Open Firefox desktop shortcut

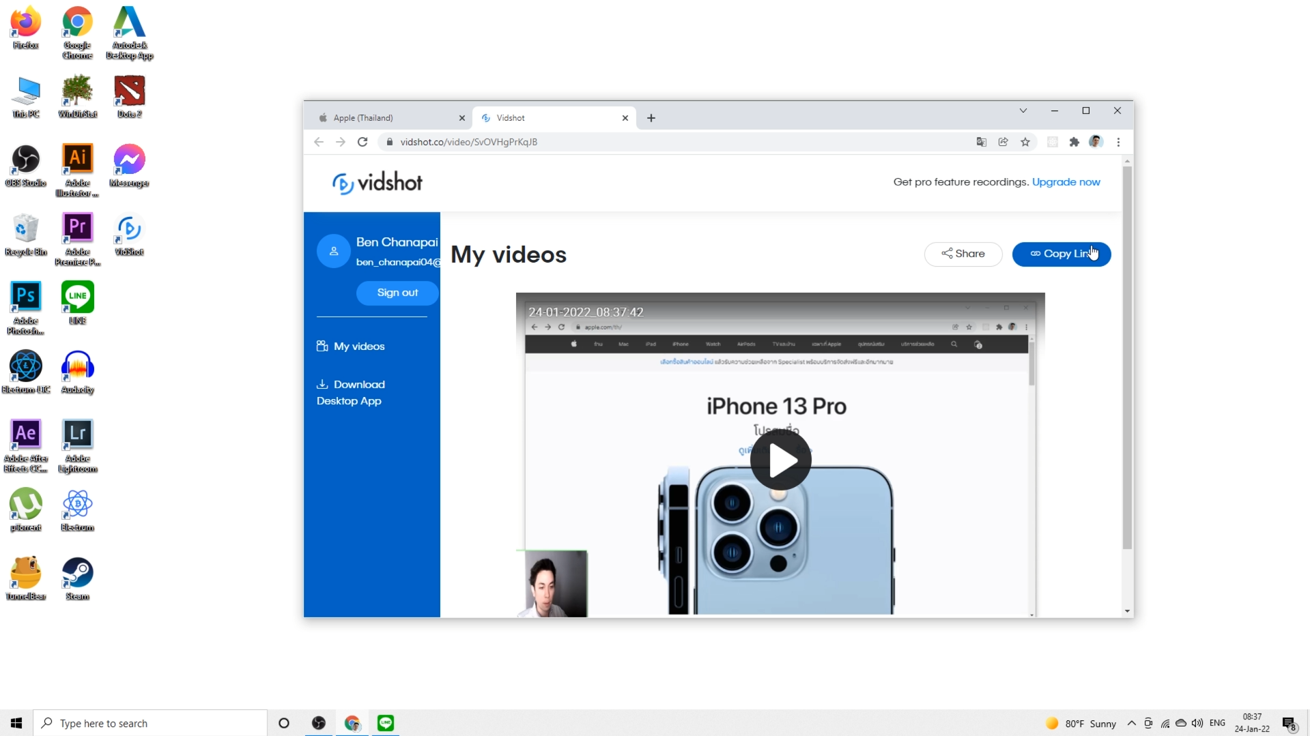[26, 28]
